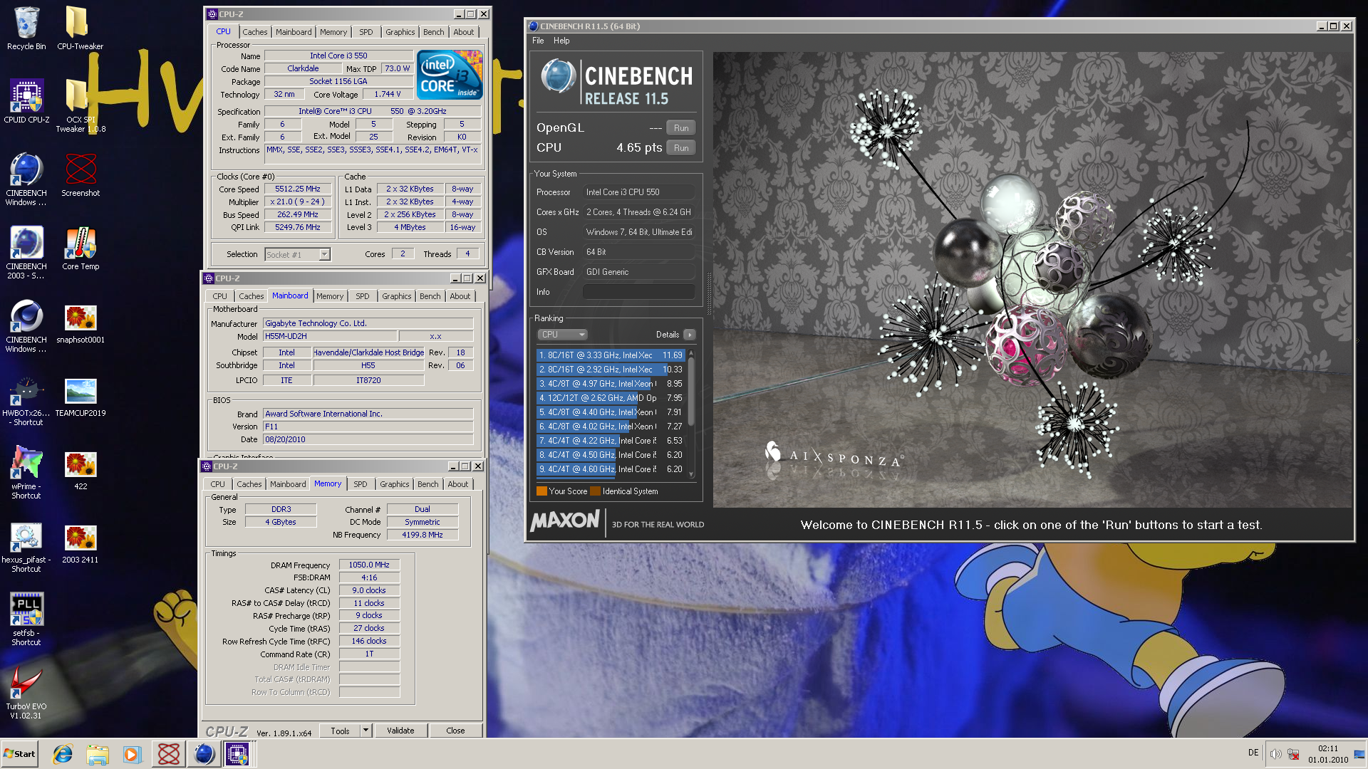Expand ranking Details arrow in Cinebench
The height and width of the screenshot is (769, 1368).
(x=689, y=335)
